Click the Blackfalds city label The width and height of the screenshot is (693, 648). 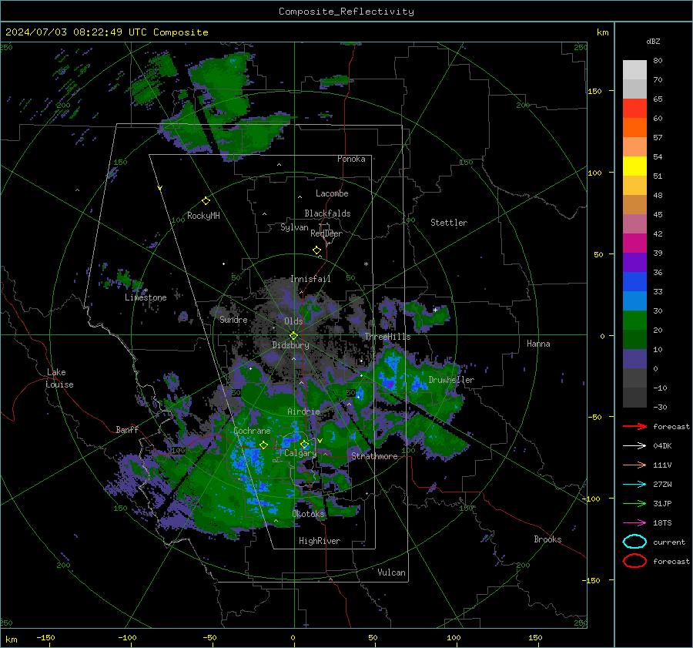(x=327, y=213)
